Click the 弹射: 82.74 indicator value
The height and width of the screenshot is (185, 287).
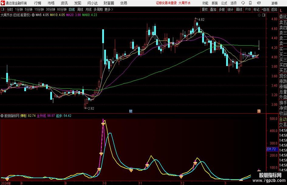(28, 116)
